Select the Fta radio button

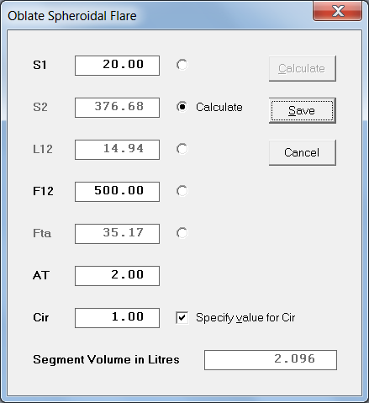click(x=182, y=233)
